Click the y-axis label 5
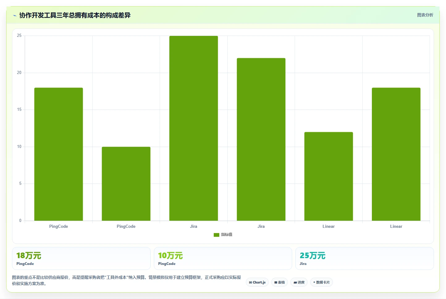The image size is (446, 299). tap(20, 184)
